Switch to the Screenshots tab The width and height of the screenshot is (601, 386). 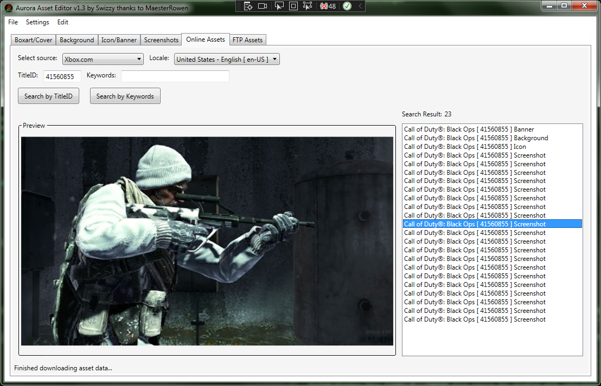click(161, 40)
